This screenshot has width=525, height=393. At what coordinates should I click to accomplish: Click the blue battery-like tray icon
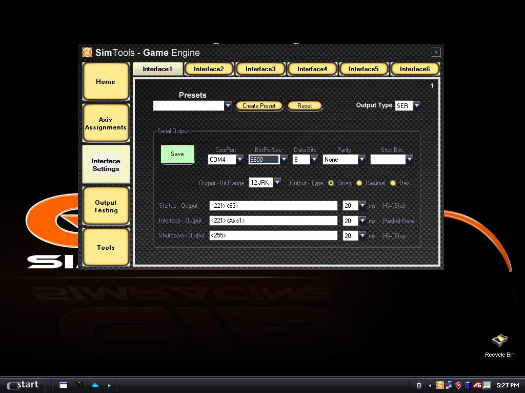tap(468, 385)
